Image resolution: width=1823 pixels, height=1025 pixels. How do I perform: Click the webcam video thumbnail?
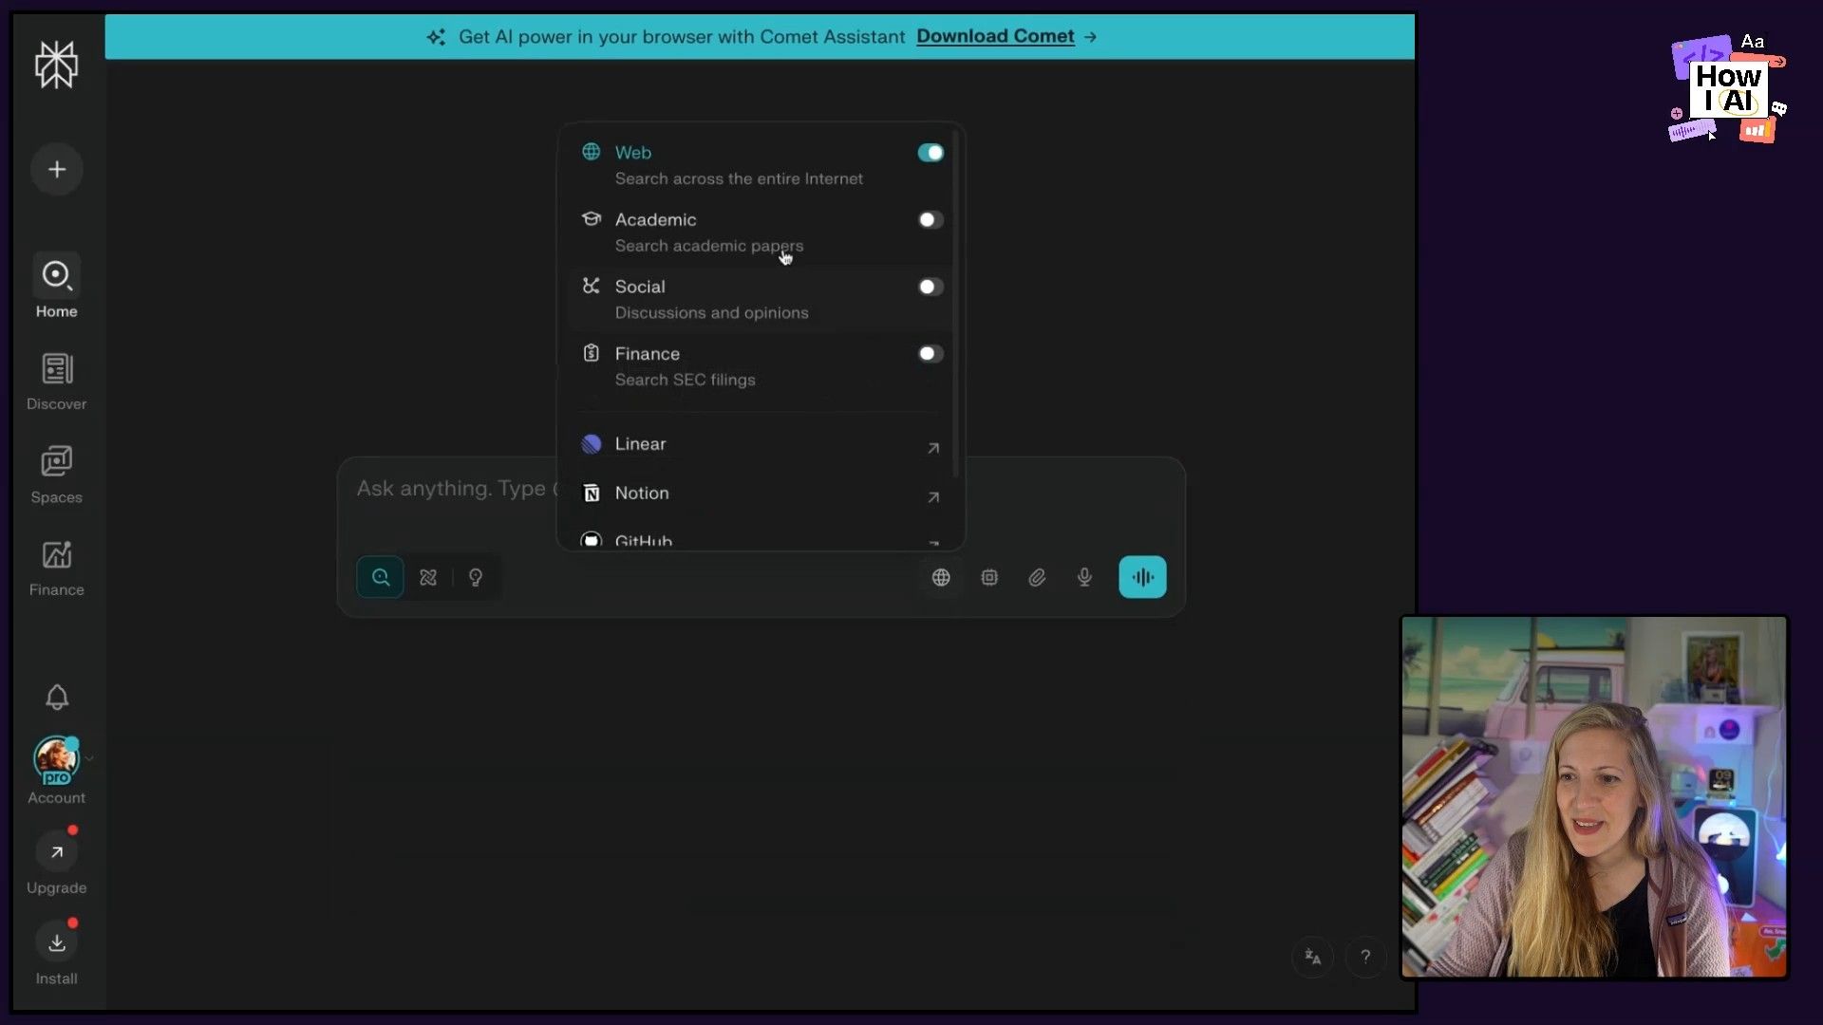point(1594,797)
